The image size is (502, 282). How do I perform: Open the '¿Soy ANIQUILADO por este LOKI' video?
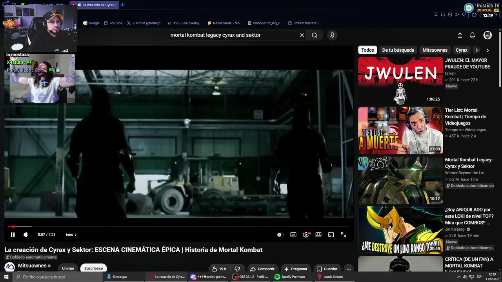point(469,216)
